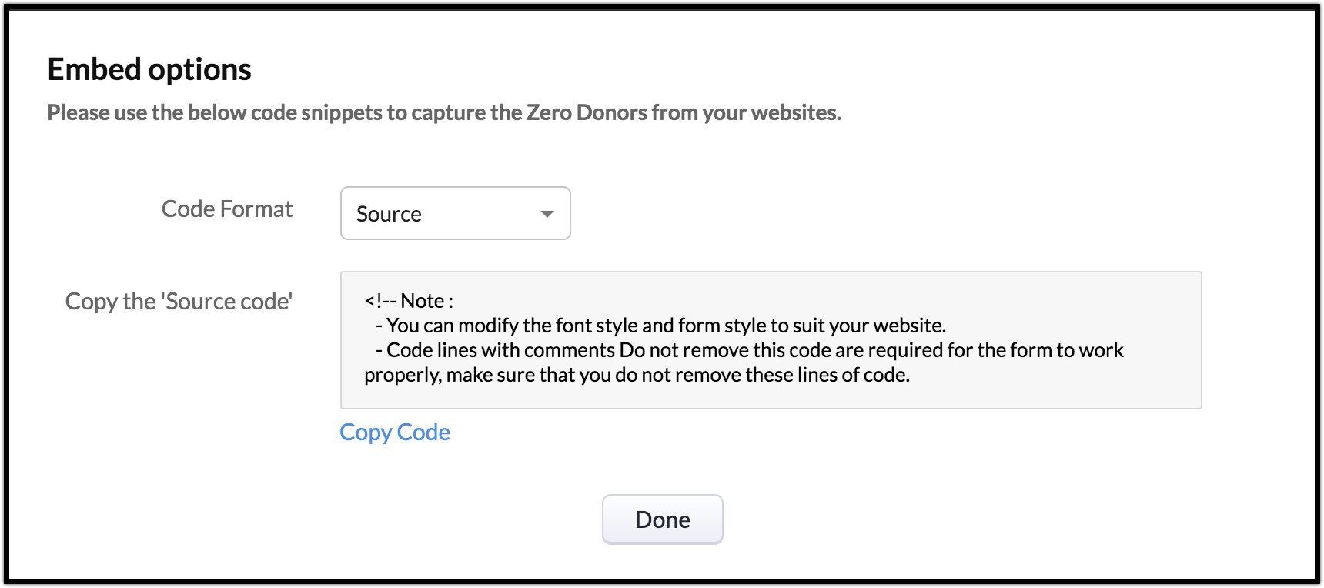Click inside the source code text box
This screenshot has width=1324, height=588.
click(770, 339)
